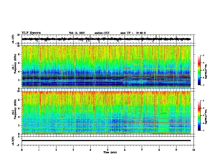The width and height of the screenshot is (218, 168).
Task: Select the date "Feb. 16, 2025"
Action: click(x=77, y=33)
